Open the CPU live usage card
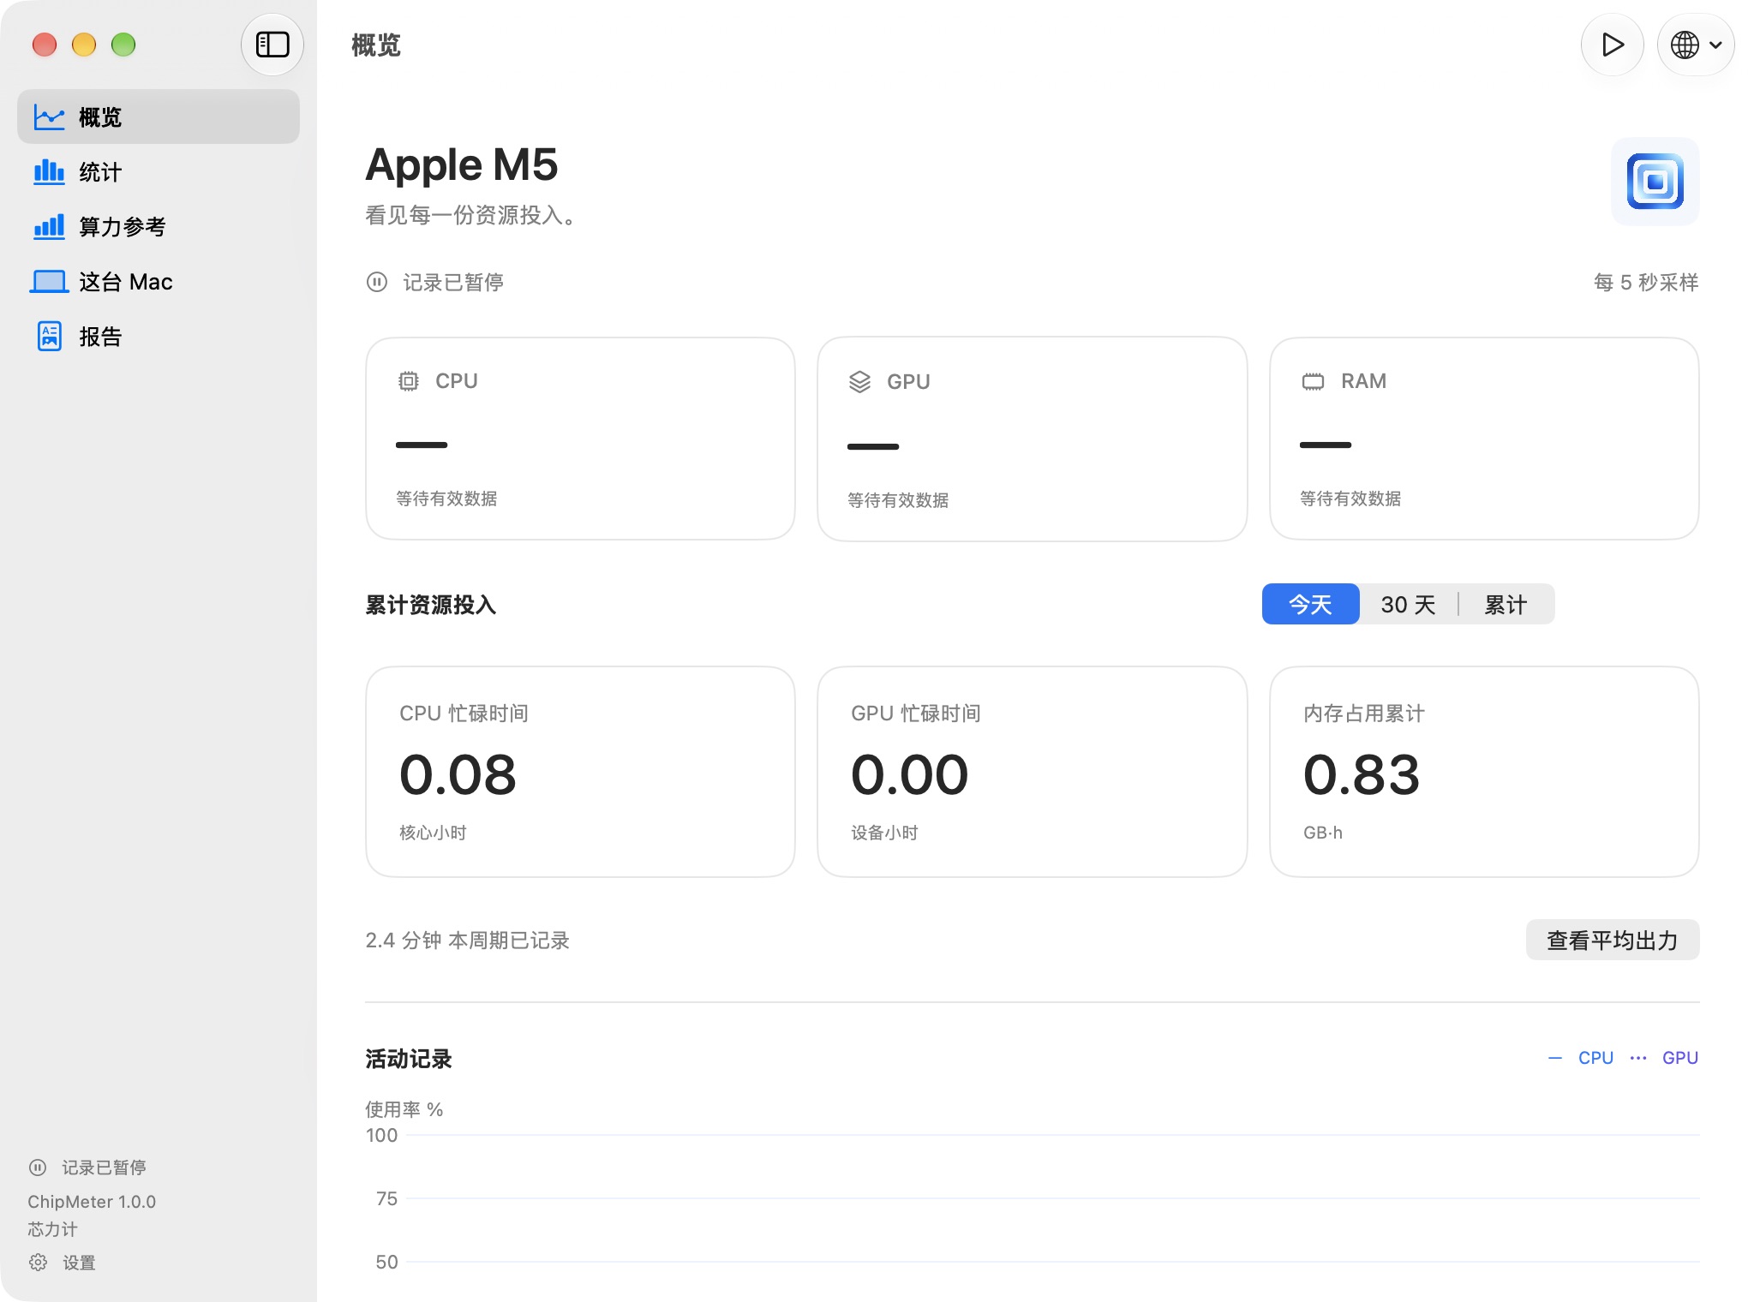The image size is (1748, 1302). (580, 439)
